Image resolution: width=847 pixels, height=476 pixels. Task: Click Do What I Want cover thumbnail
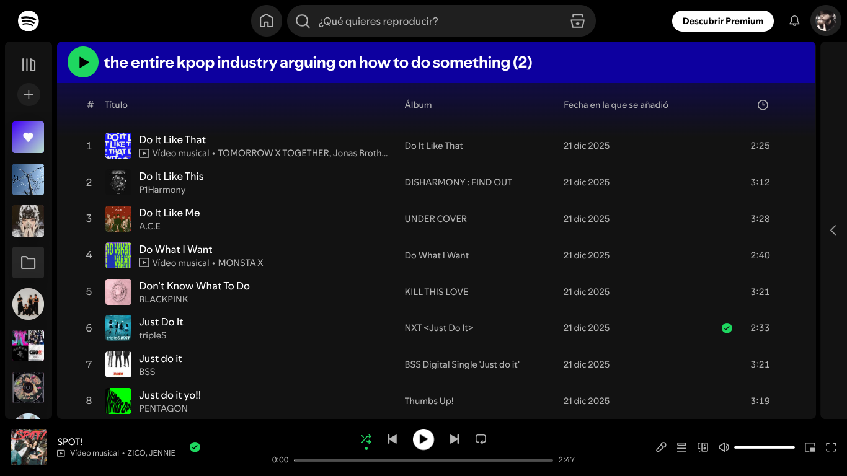(118, 255)
